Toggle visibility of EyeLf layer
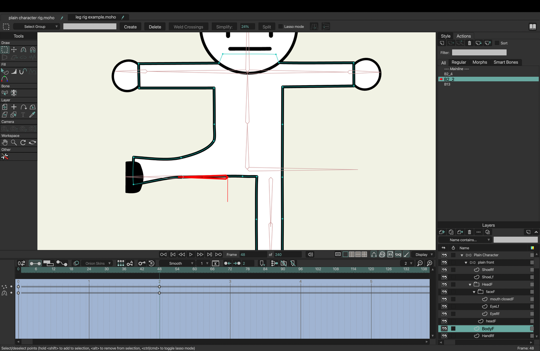 pyautogui.click(x=444, y=306)
